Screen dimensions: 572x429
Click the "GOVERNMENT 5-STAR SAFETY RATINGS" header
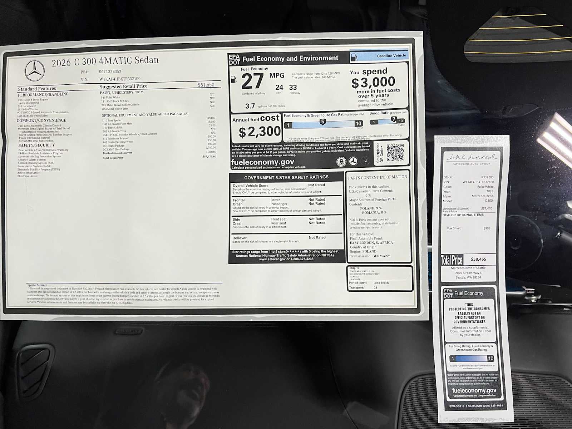[286, 177]
